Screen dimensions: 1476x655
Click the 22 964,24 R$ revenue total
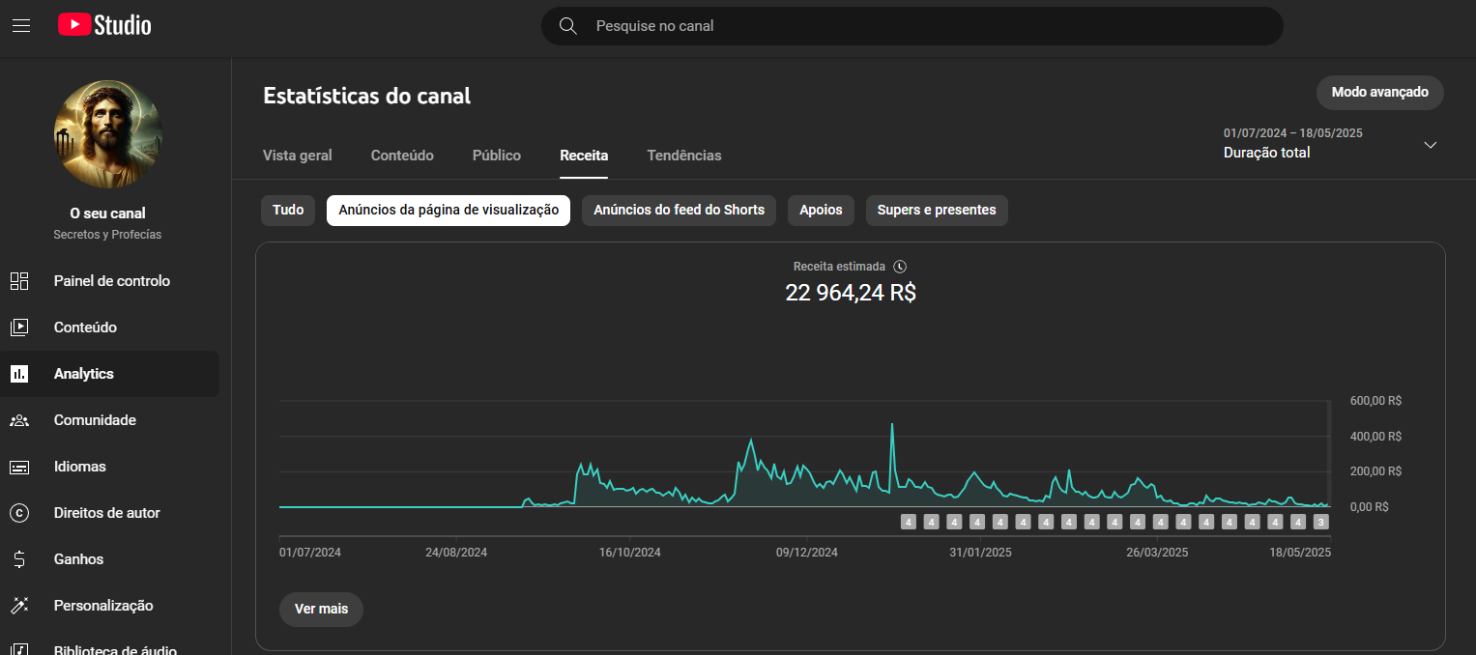(x=851, y=293)
